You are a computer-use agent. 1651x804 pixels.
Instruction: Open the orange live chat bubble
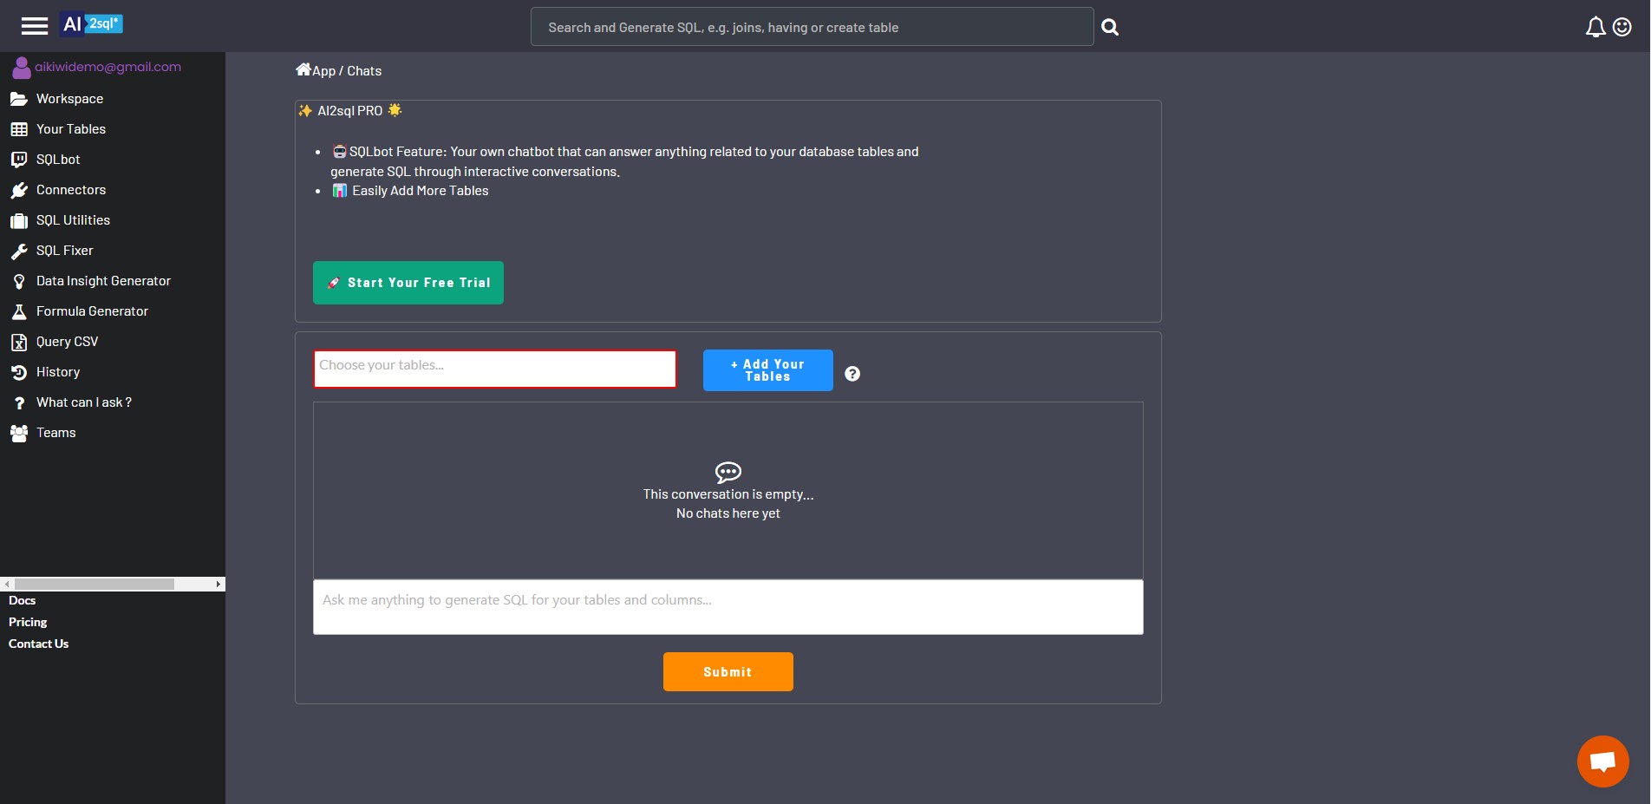(1602, 762)
